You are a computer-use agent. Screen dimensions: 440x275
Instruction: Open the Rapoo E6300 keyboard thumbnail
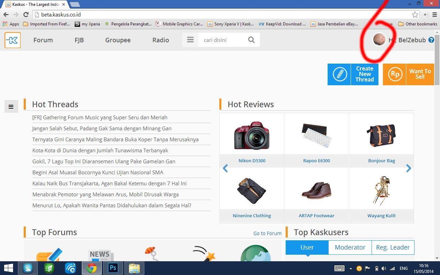click(x=316, y=135)
